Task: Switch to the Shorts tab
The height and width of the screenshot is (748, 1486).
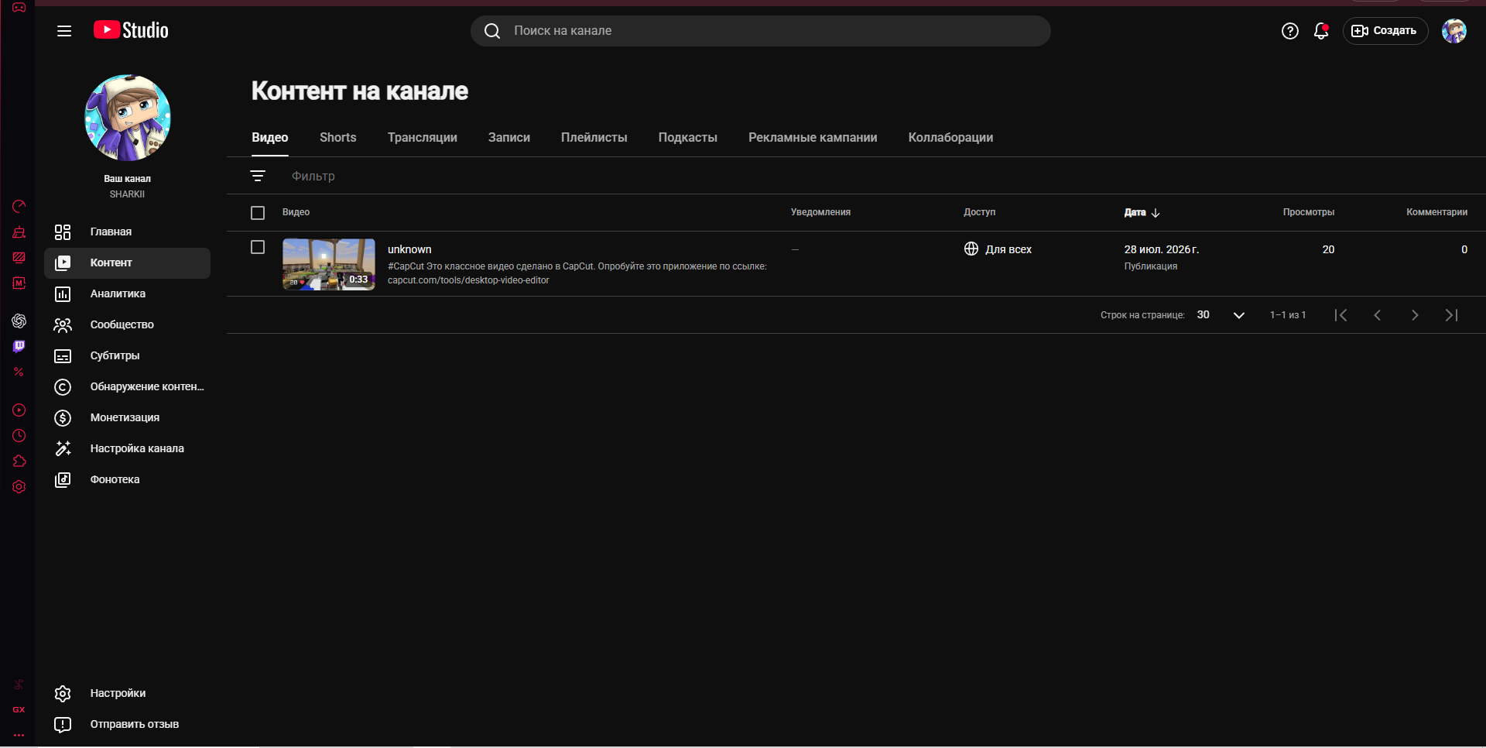Action: click(x=338, y=138)
